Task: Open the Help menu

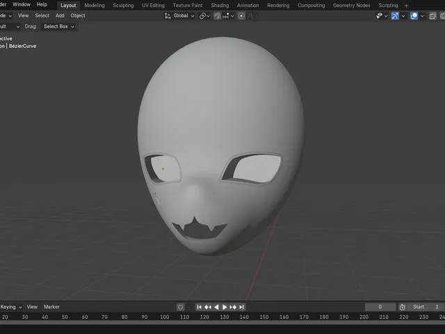Action: [x=42, y=5]
